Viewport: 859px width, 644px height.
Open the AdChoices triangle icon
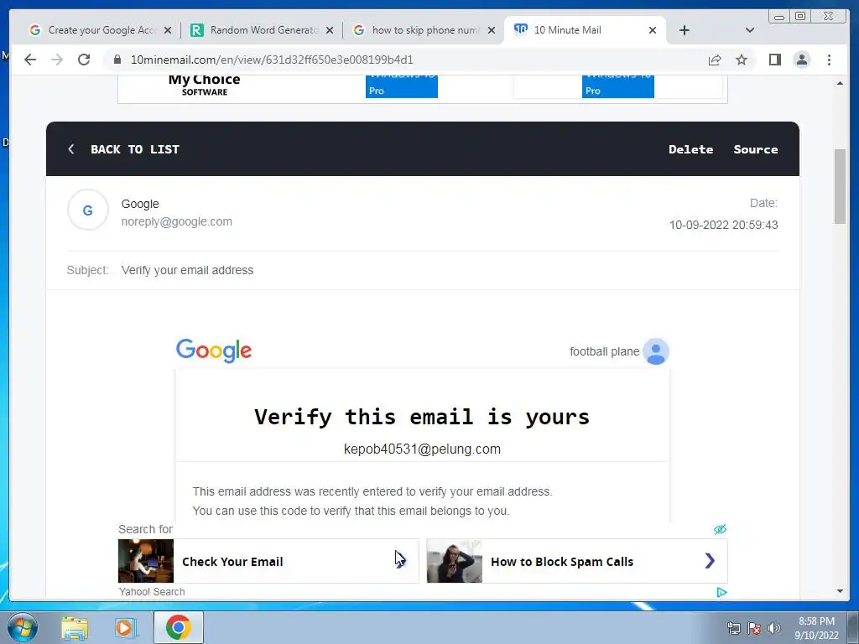(x=721, y=592)
